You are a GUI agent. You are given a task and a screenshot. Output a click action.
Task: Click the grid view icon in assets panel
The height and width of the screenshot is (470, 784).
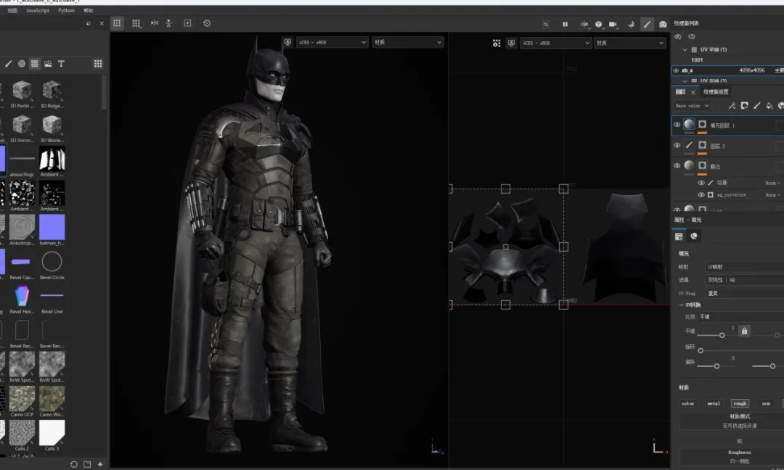click(x=97, y=64)
